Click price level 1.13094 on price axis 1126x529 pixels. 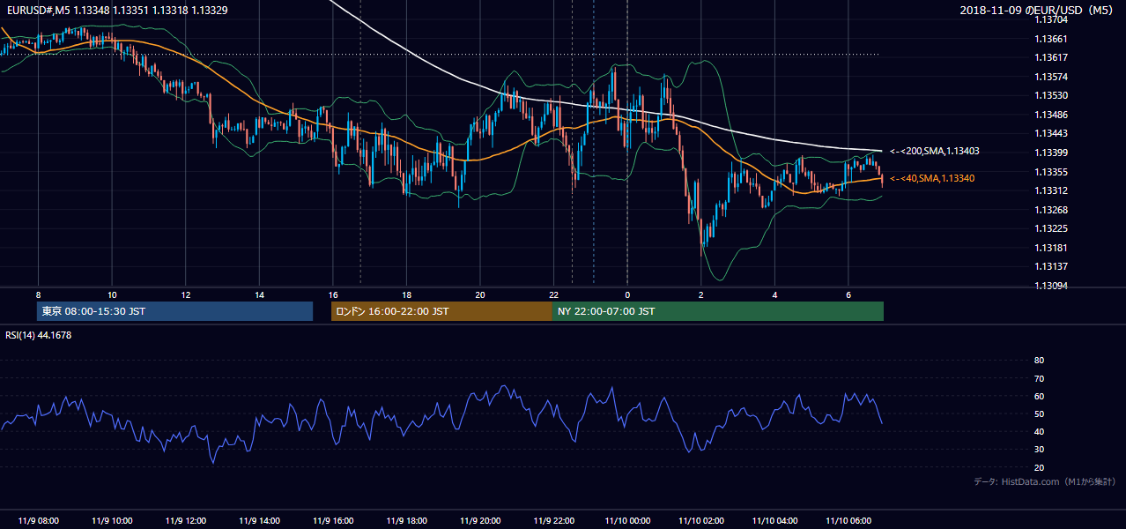[x=1050, y=287]
